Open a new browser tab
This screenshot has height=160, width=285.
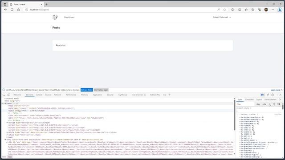(46, 4)
